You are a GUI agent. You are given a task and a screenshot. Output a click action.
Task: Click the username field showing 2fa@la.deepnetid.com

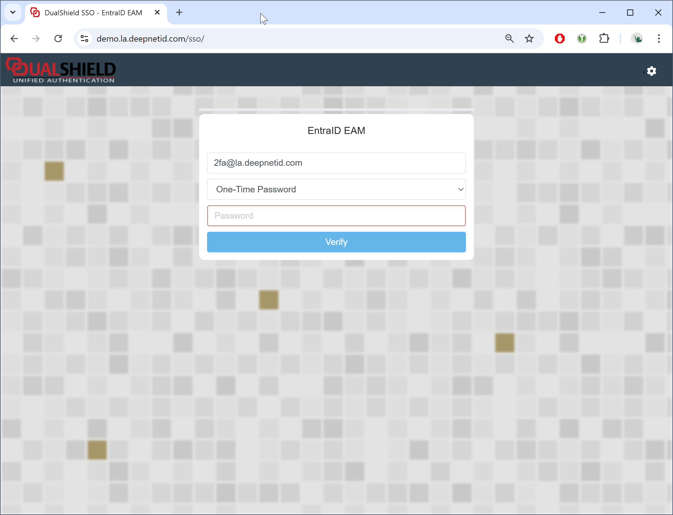(336, 163)
